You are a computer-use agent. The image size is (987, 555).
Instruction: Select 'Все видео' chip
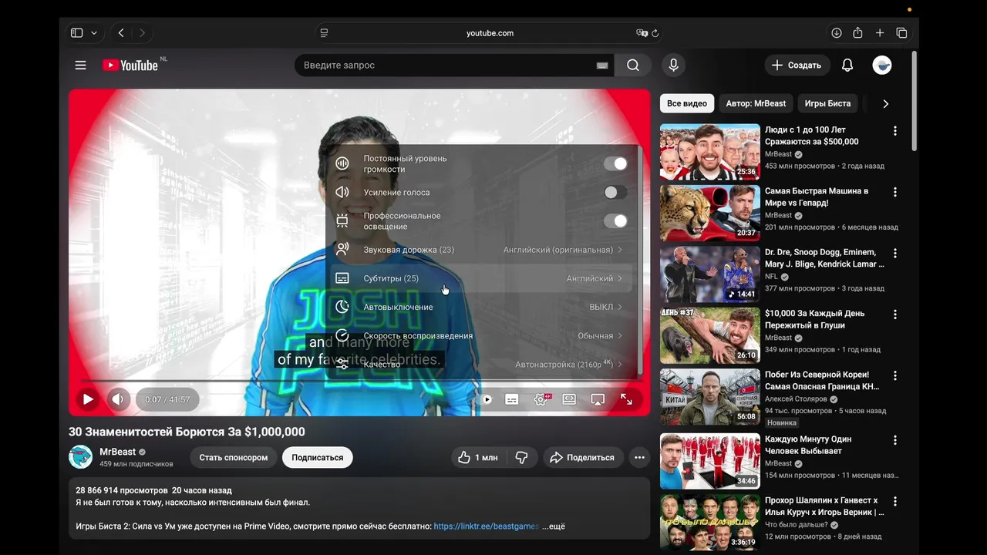click(687, 103)
